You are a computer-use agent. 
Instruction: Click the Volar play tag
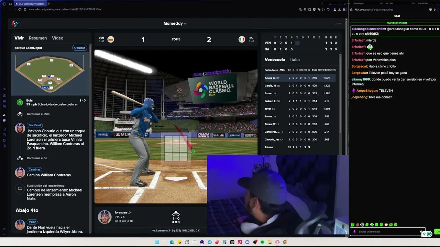coord(32,222)
